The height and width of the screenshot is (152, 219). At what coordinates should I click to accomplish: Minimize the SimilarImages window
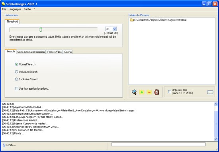pos(204,4)
